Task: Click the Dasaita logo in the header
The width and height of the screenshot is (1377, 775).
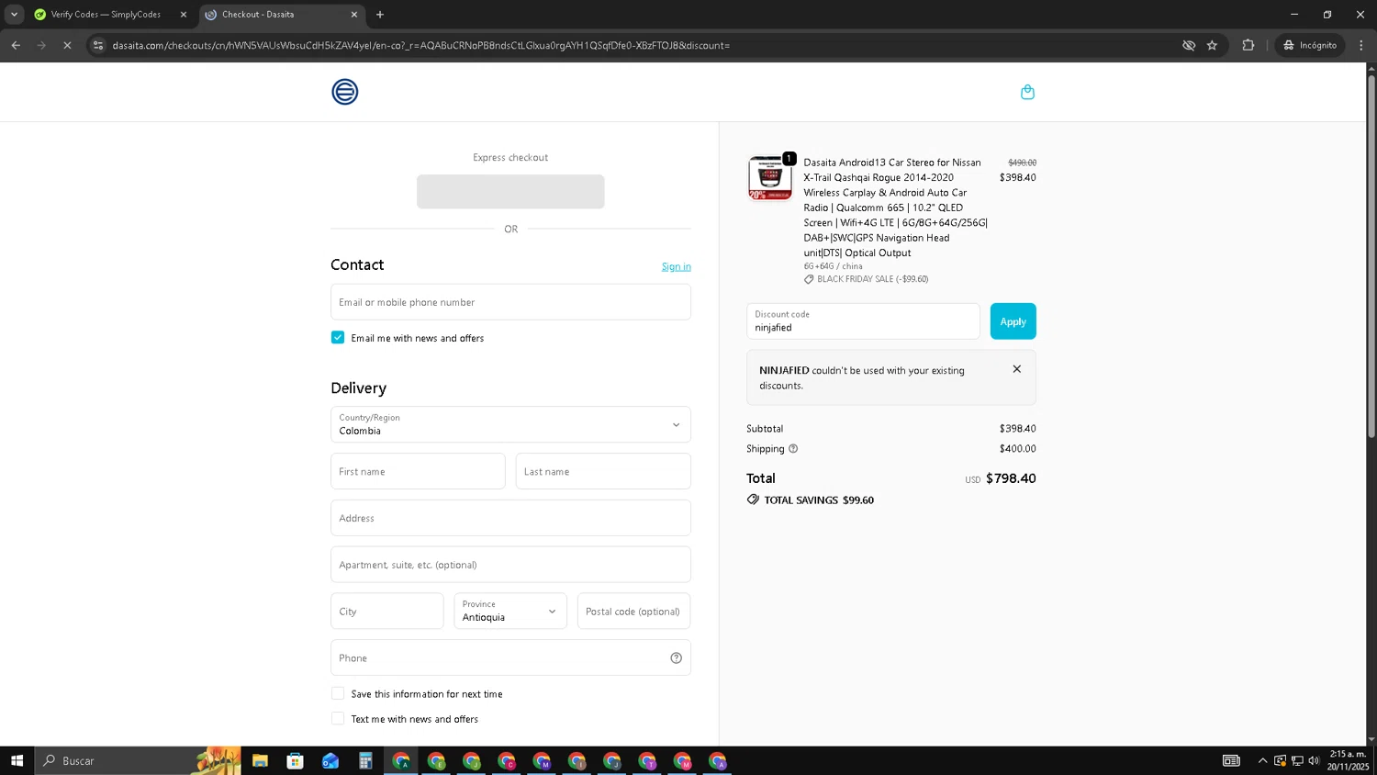Action: pos(345,92)
